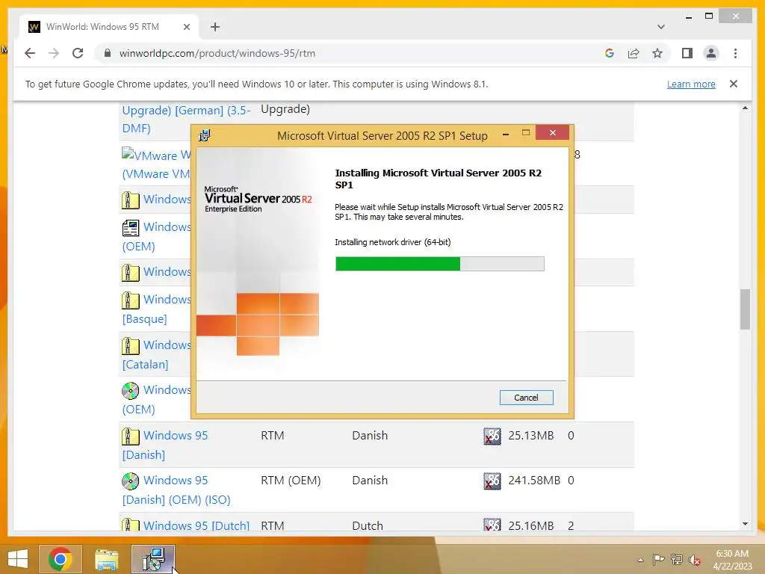The width and height of the screenshot is (765, 574).
Task: Click 'Installing network driver (64-bit)' status text
Action: [x=393, y=242]
